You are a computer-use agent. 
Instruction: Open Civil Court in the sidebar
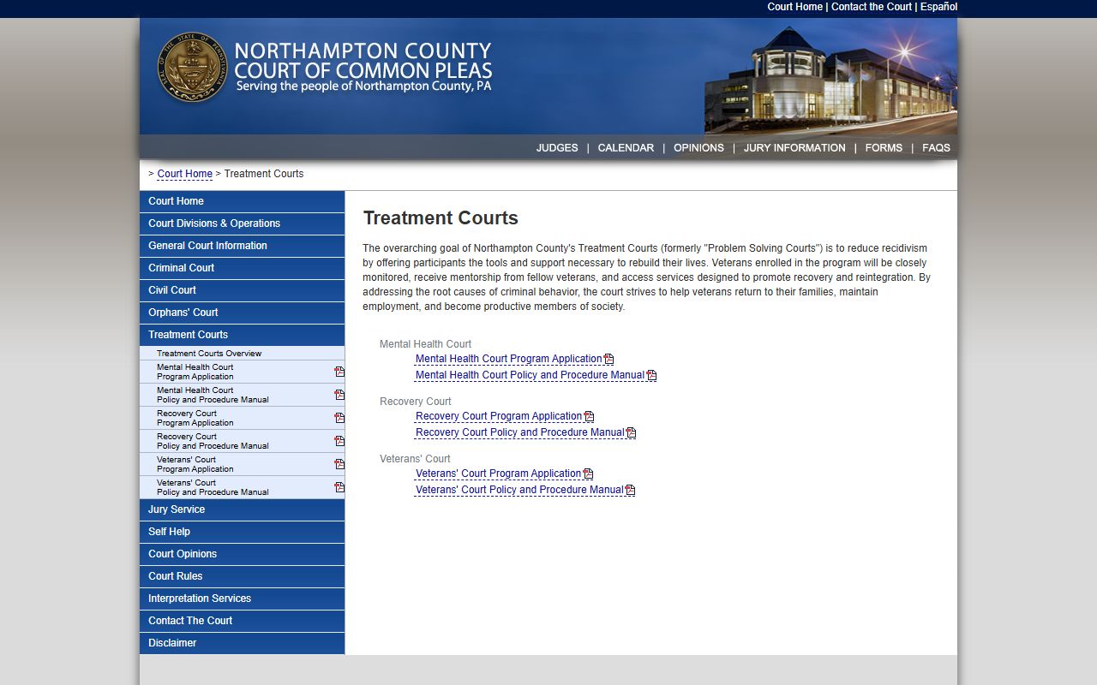point(242,290)
